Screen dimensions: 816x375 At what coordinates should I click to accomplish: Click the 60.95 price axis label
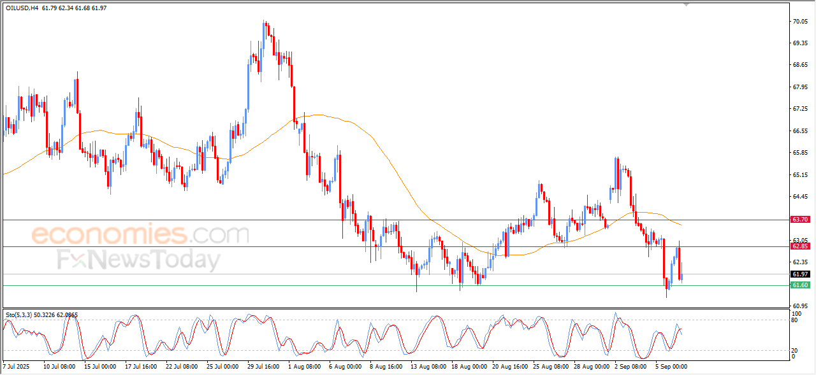pyautogui.click(x=801, y=306)
